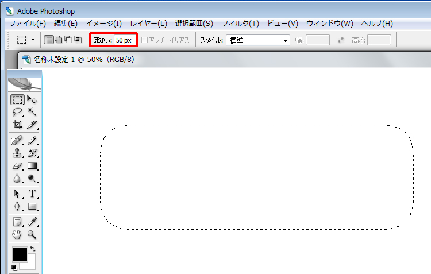Viewport: 431px width, 274px height.
Task: Select the Horizontal Type tool
Action: coord(32,194)
